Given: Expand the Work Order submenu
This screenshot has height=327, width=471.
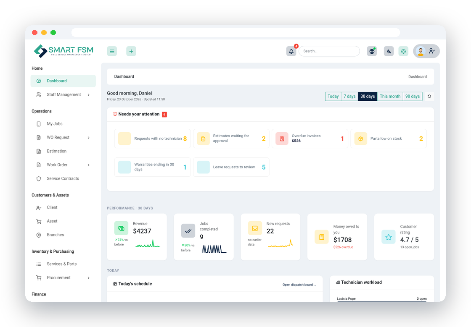Looking at the screenshot, I should point(89,165).
